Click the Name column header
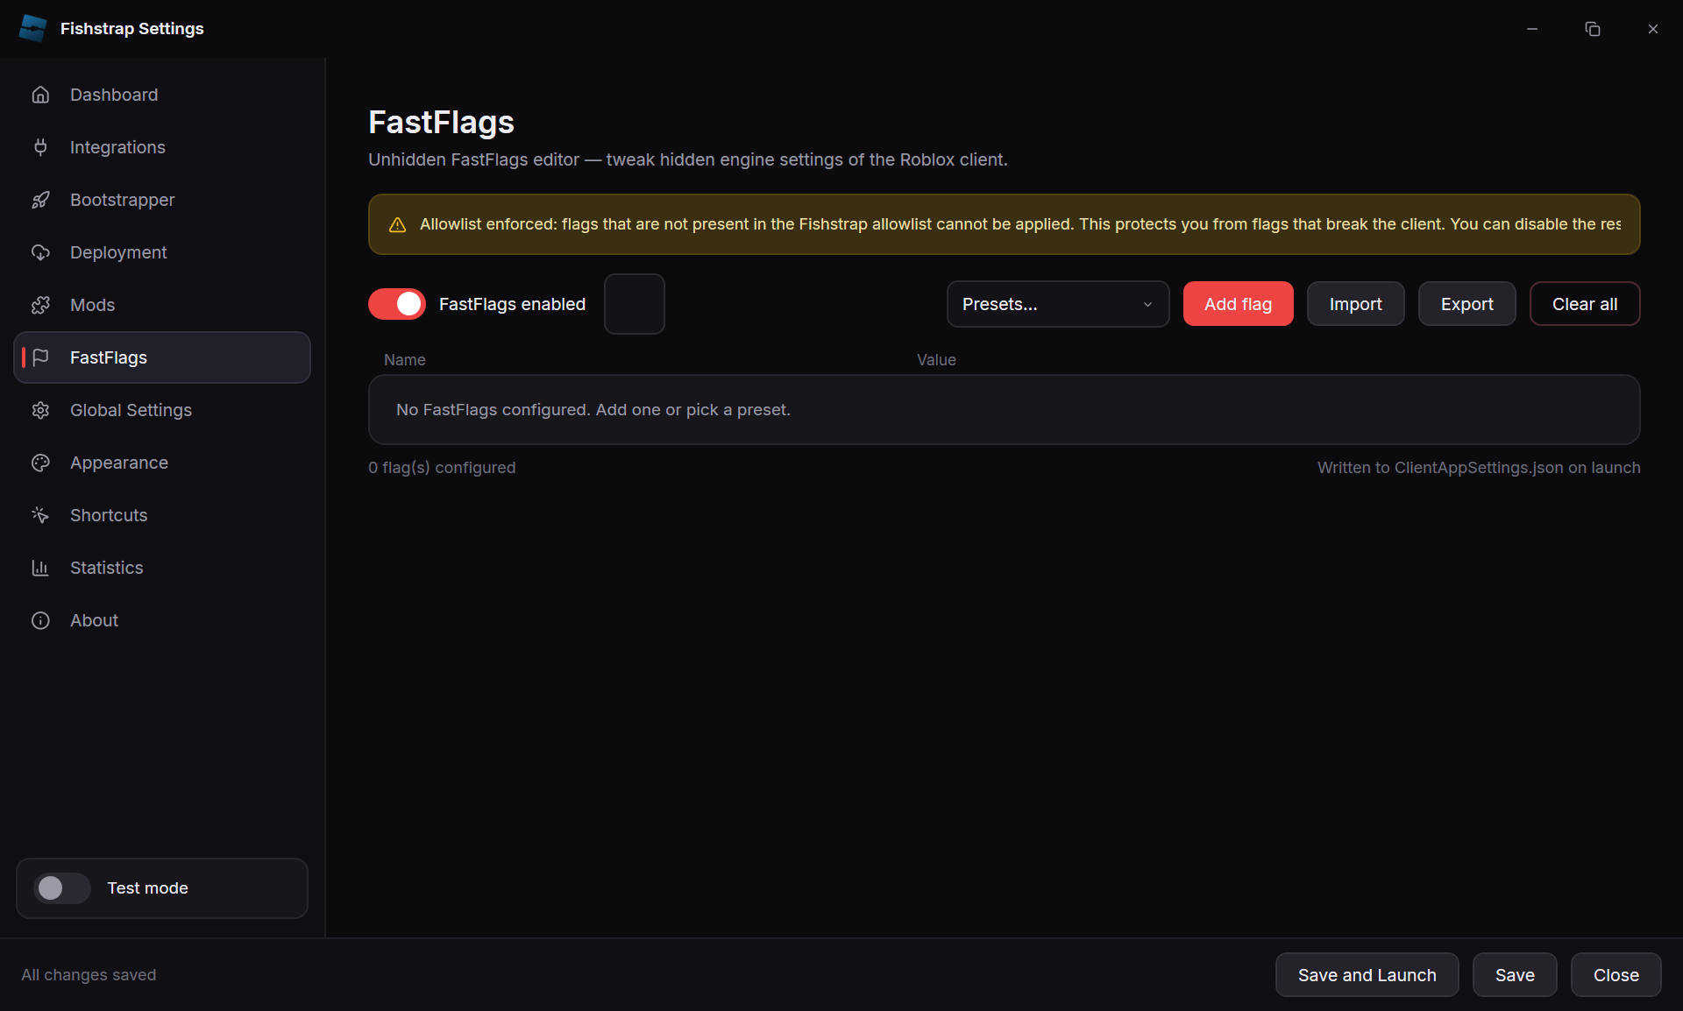This screenshot has height=1011, width=1683. [405, 360]
